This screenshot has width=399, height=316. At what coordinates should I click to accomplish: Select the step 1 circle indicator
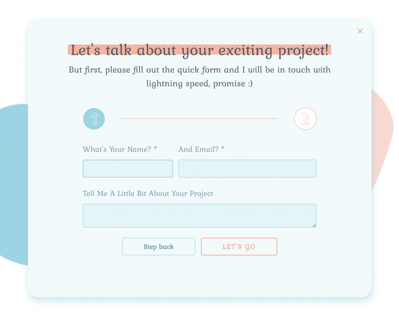94,119
